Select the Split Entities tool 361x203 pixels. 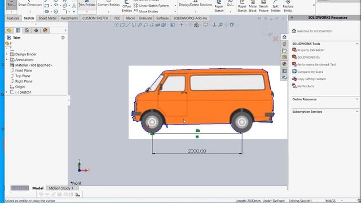(x=275, y=6)
